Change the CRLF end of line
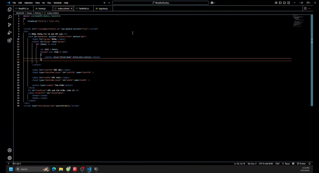The height and width of the screenshot is (173, 319). point(277,164)
